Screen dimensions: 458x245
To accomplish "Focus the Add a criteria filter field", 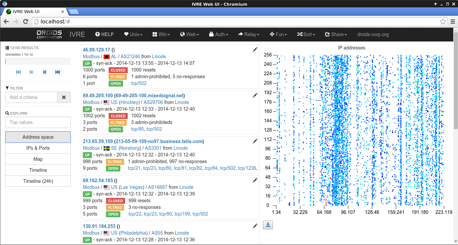I will (x=32, y=97).
